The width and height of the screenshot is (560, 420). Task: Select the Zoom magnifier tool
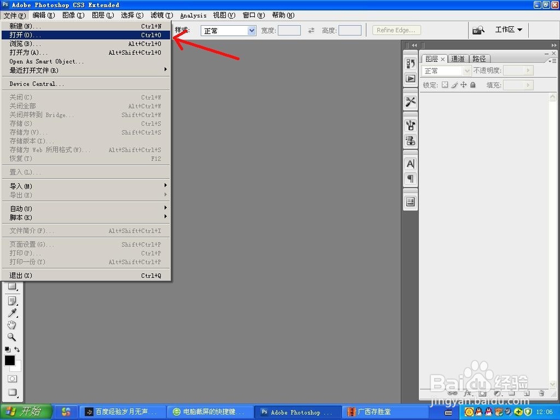click(x=12, y=337)
